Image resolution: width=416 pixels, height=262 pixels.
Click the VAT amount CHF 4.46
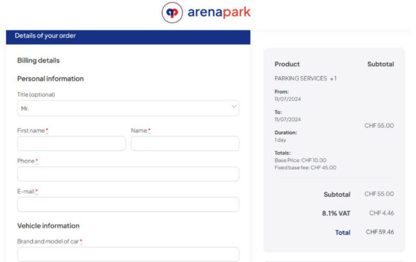coord(382,213)
